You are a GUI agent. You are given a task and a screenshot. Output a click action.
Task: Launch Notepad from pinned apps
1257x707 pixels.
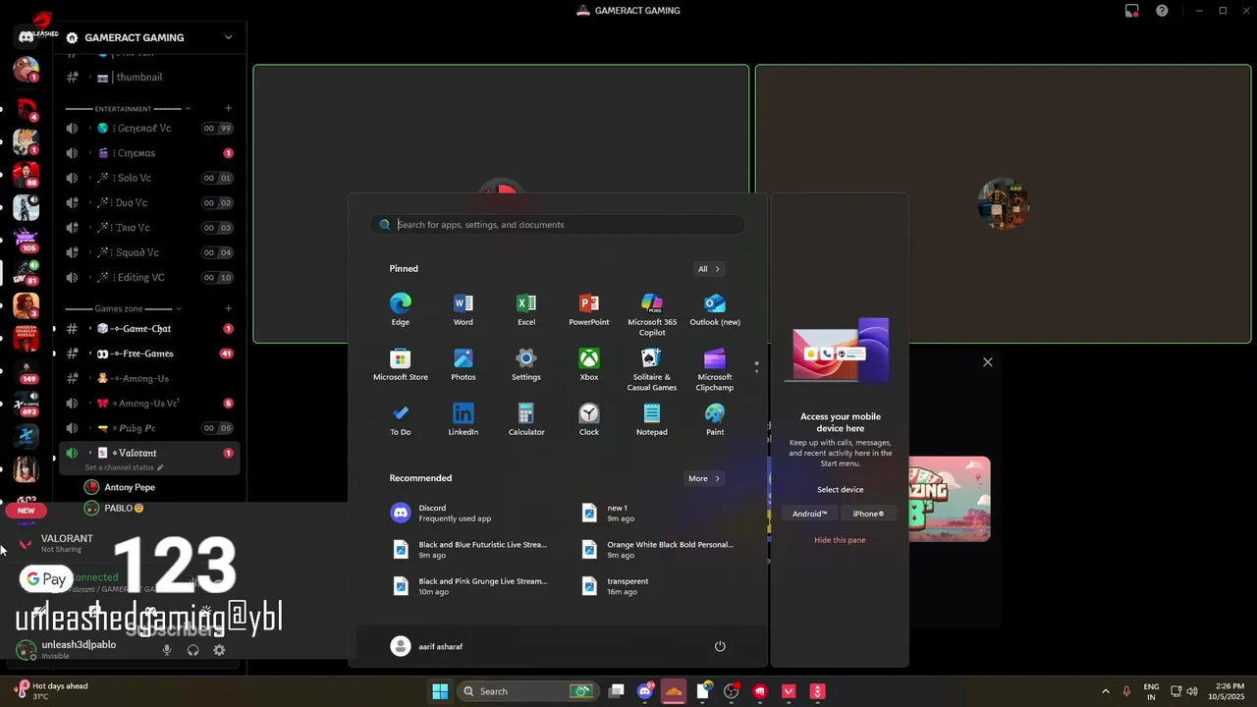coord(652,419)
